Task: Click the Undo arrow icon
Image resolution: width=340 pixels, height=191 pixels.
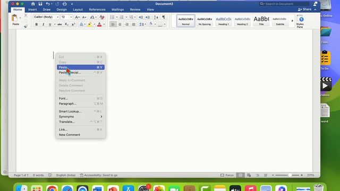Action: (48, 4)
